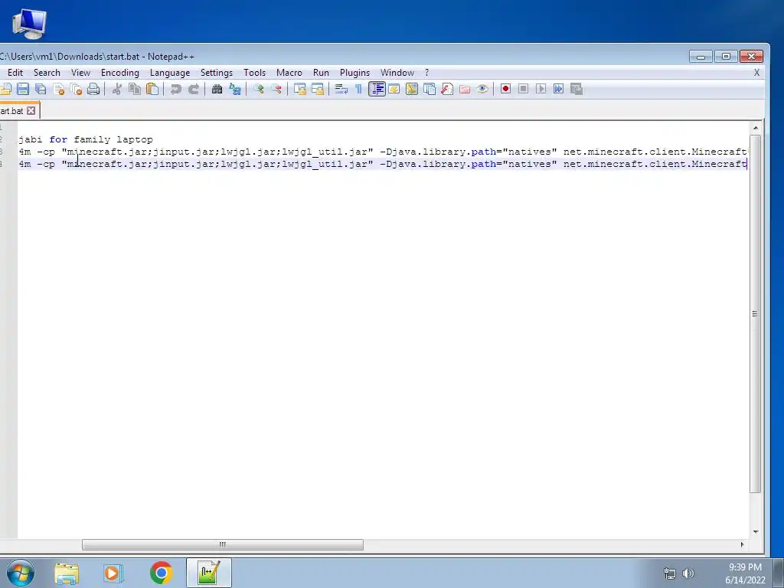The height and width of the screenshot is (588, 784).
Task: Open the Edit menu
Action: coord(15,73)
